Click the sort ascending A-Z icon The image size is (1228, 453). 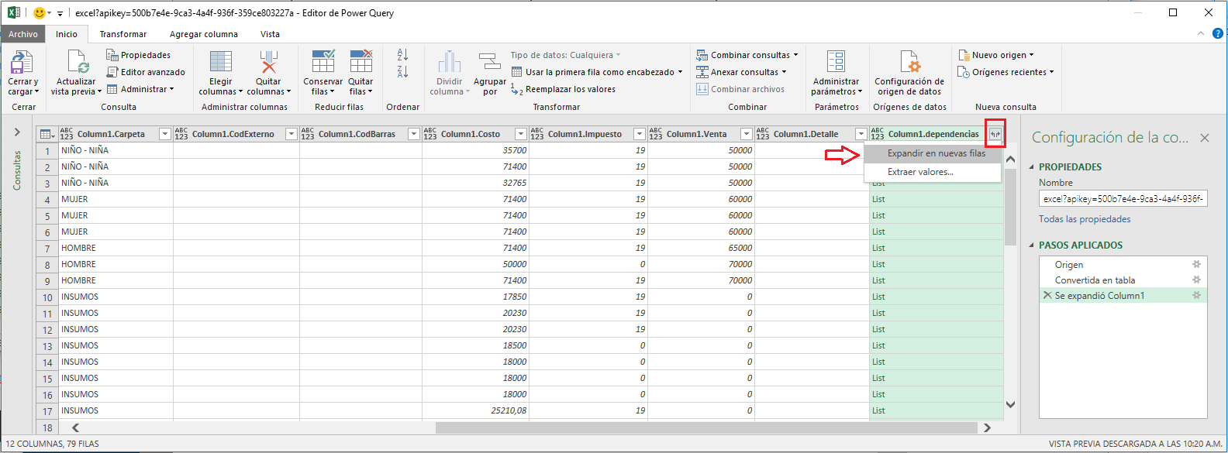pyautogui.click(x=402, y=55)
